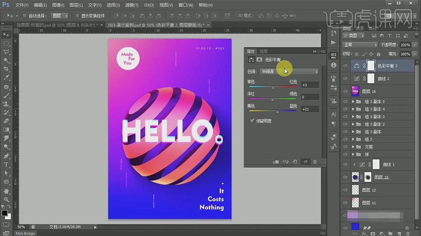Select the Brush tool
421x236 pixels.
click(6, 95)
